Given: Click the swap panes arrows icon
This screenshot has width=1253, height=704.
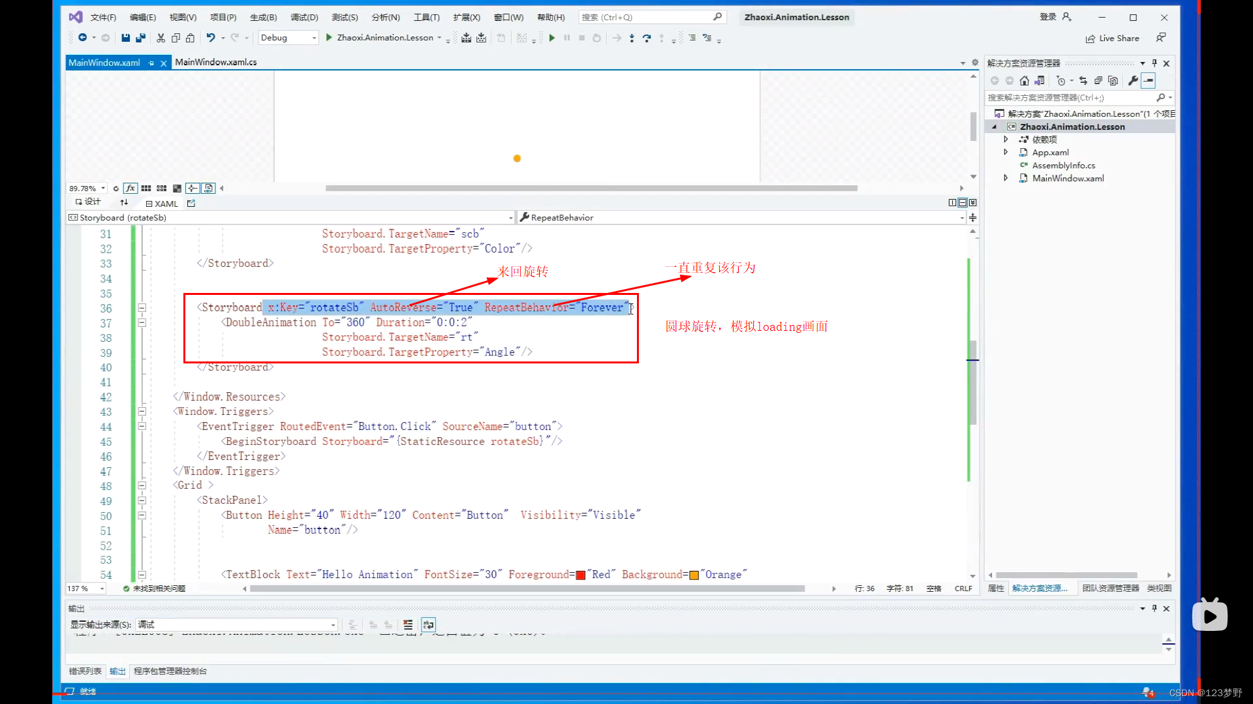Looking at the screenshot, I should click(x=124, y=203).
